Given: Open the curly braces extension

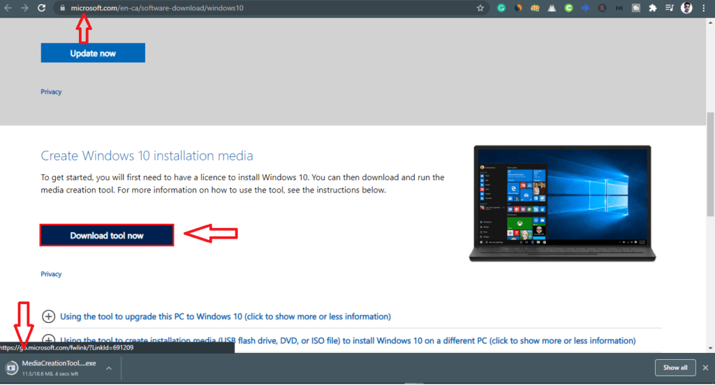Looking at the screenshot, I should (619, 8).
